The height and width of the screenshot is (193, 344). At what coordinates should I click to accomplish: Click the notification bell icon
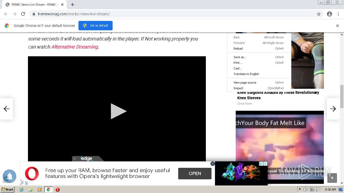(10, 176)
